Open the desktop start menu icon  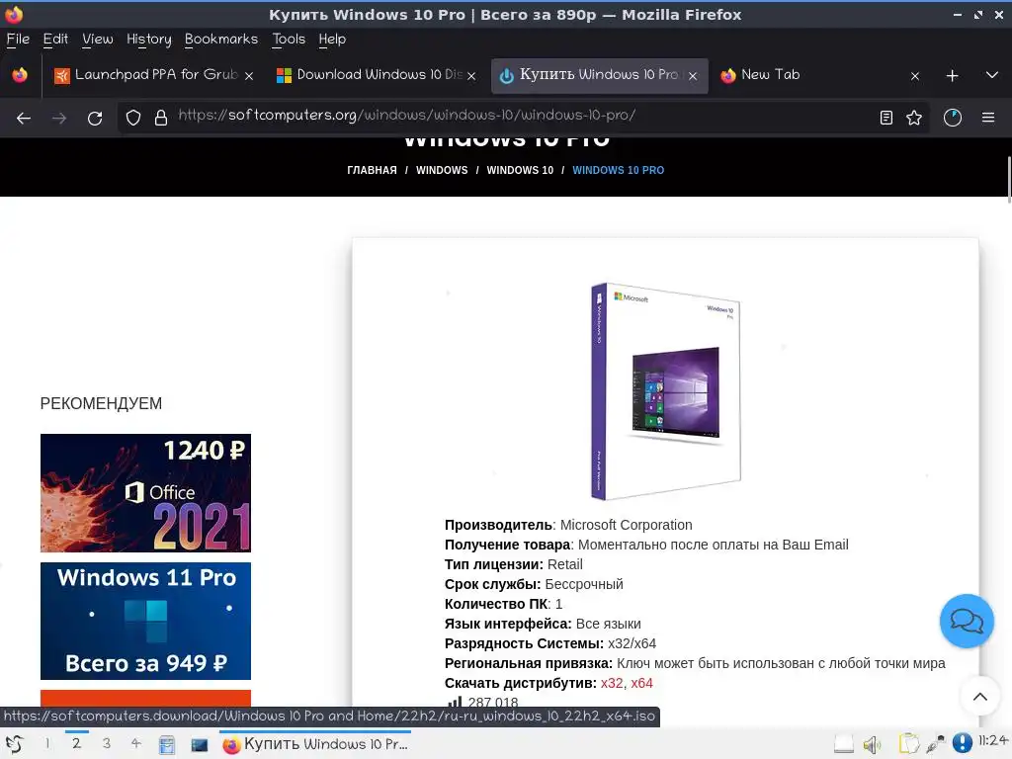pyautogui.click(x=15, y=744)
